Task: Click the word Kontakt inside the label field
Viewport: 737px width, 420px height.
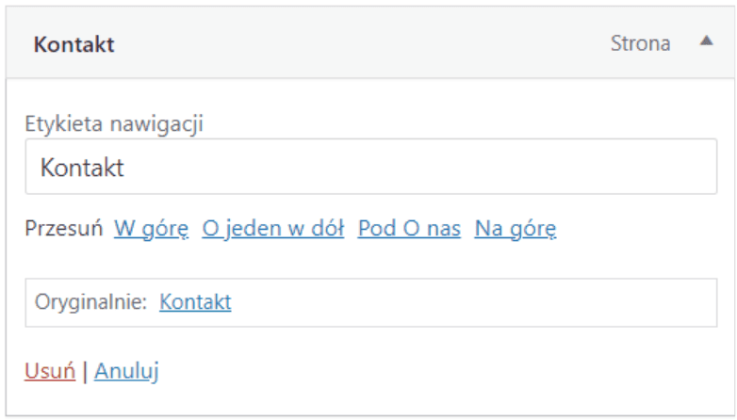Action: tap(82, 168)
